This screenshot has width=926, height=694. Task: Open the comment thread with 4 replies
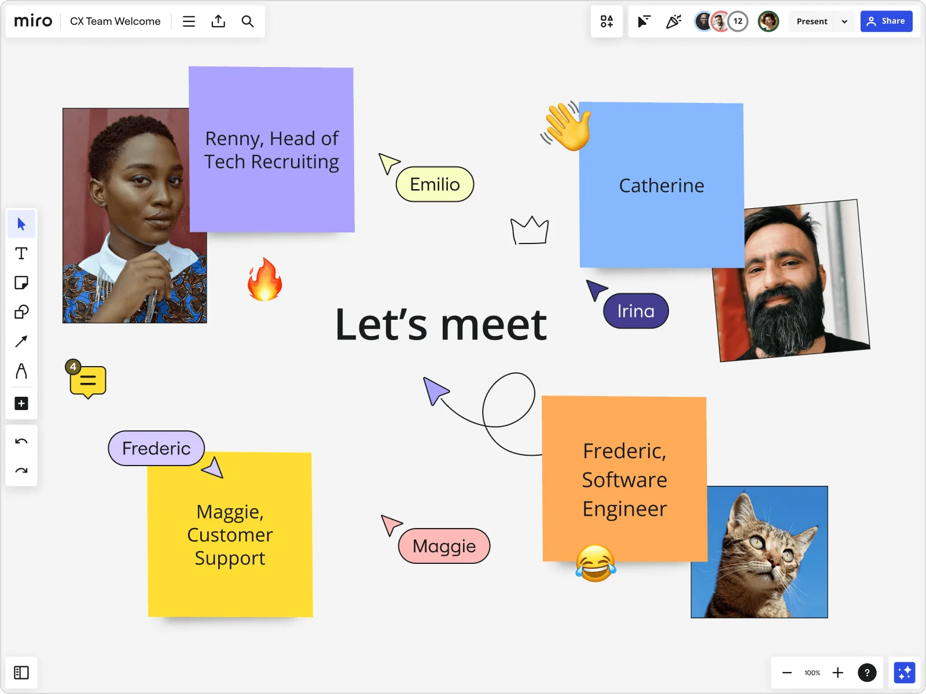pyautogui.click(x=87, y=381)
